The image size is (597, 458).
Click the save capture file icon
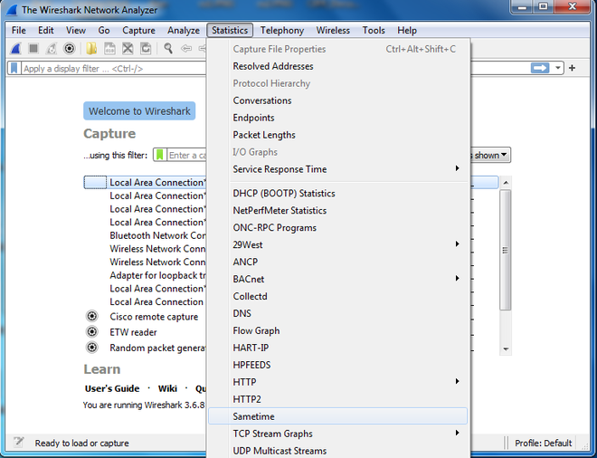point(109,48)
